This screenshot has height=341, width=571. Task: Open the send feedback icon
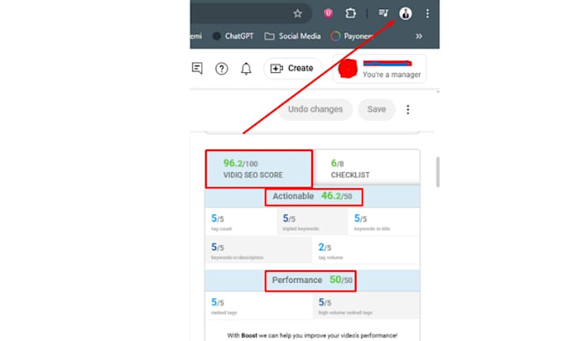[x=197, y=68]
